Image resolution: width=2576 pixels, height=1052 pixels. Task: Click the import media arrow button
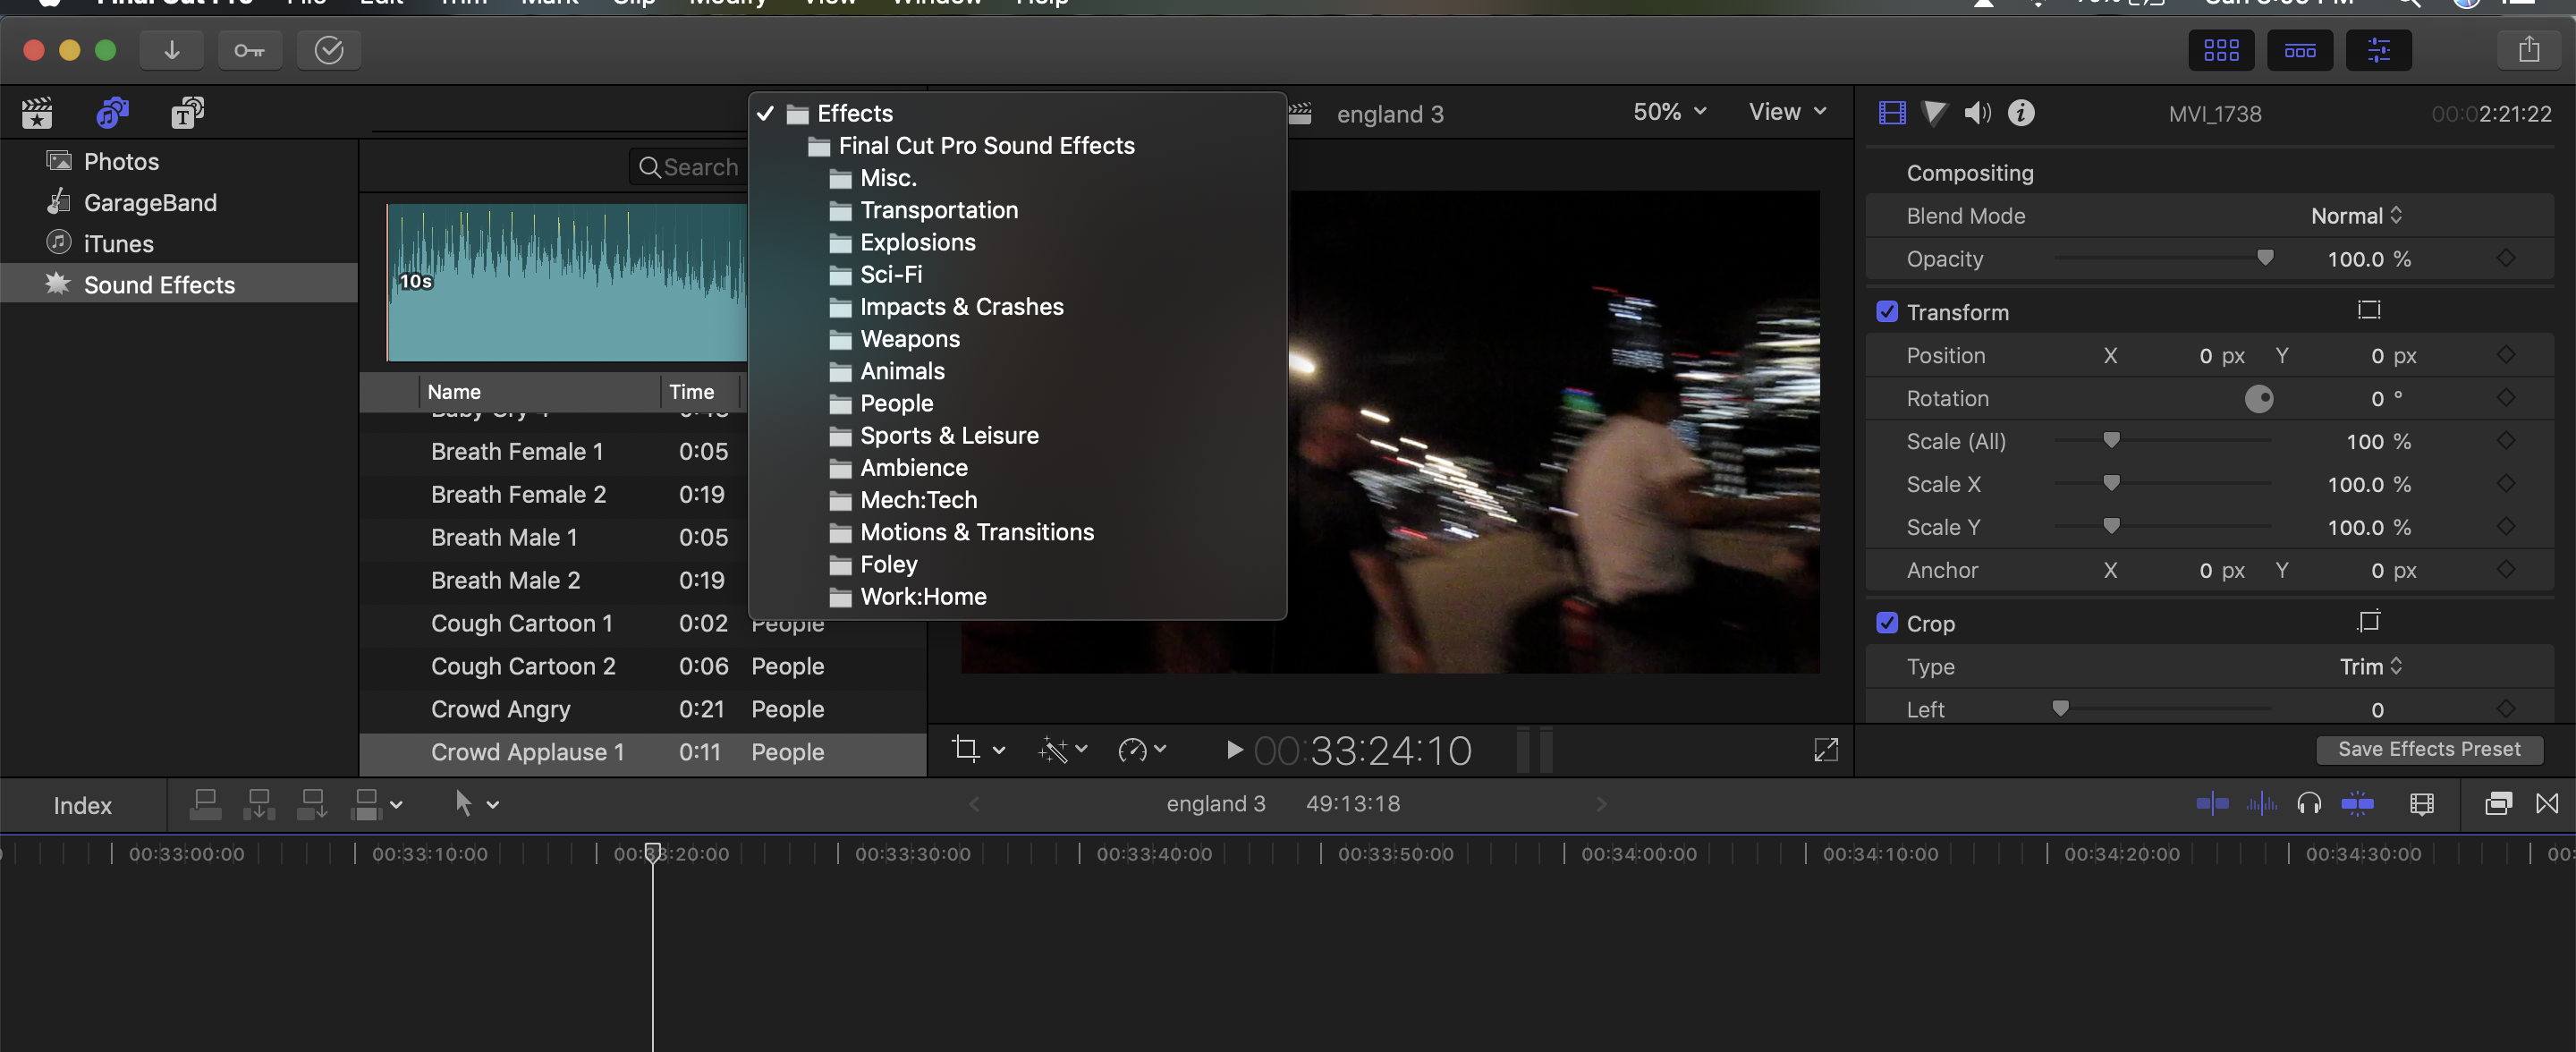[171, 50]
